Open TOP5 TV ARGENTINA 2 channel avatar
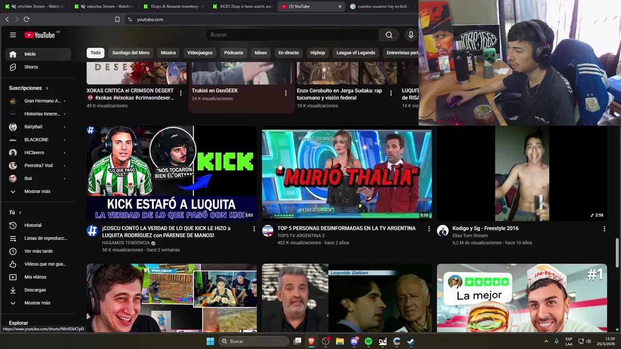 click(x=268, y=231)
